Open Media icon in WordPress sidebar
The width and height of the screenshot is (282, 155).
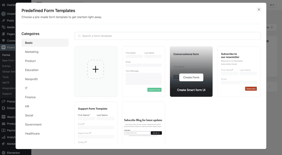pyautogui.click(x=3, y=27)
